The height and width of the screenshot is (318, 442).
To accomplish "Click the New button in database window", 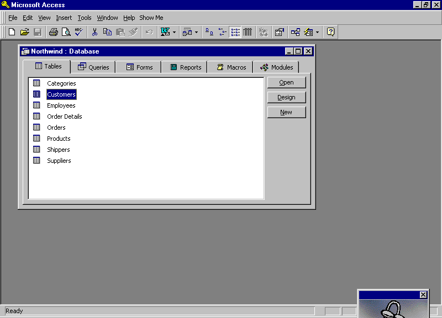I will 286,112.
